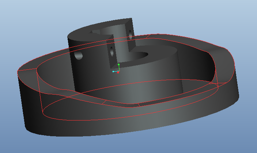Select the cyan axis endpoint of the triad
The height and width of the screenshot is (153, 257).
click(113, 72)
